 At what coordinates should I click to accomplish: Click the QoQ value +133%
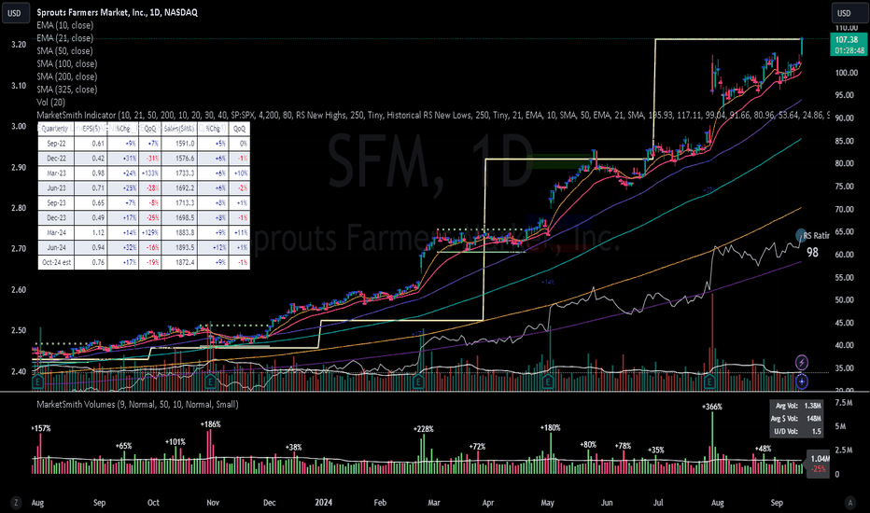pos(150,173)
